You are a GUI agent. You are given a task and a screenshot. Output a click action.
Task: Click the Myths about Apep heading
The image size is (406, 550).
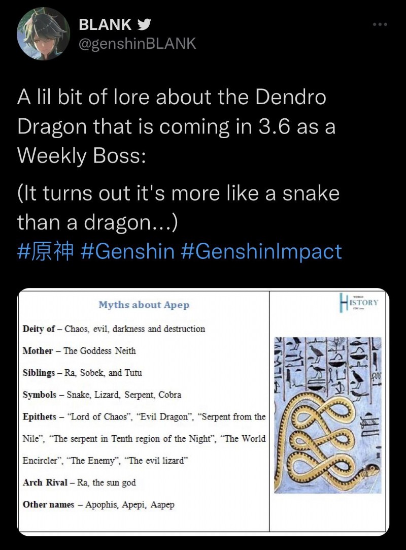144,305
